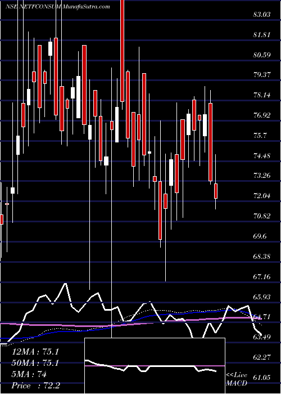Click the 61.05 price axis label
Screen dimensions: 281x394
point(262,377)
